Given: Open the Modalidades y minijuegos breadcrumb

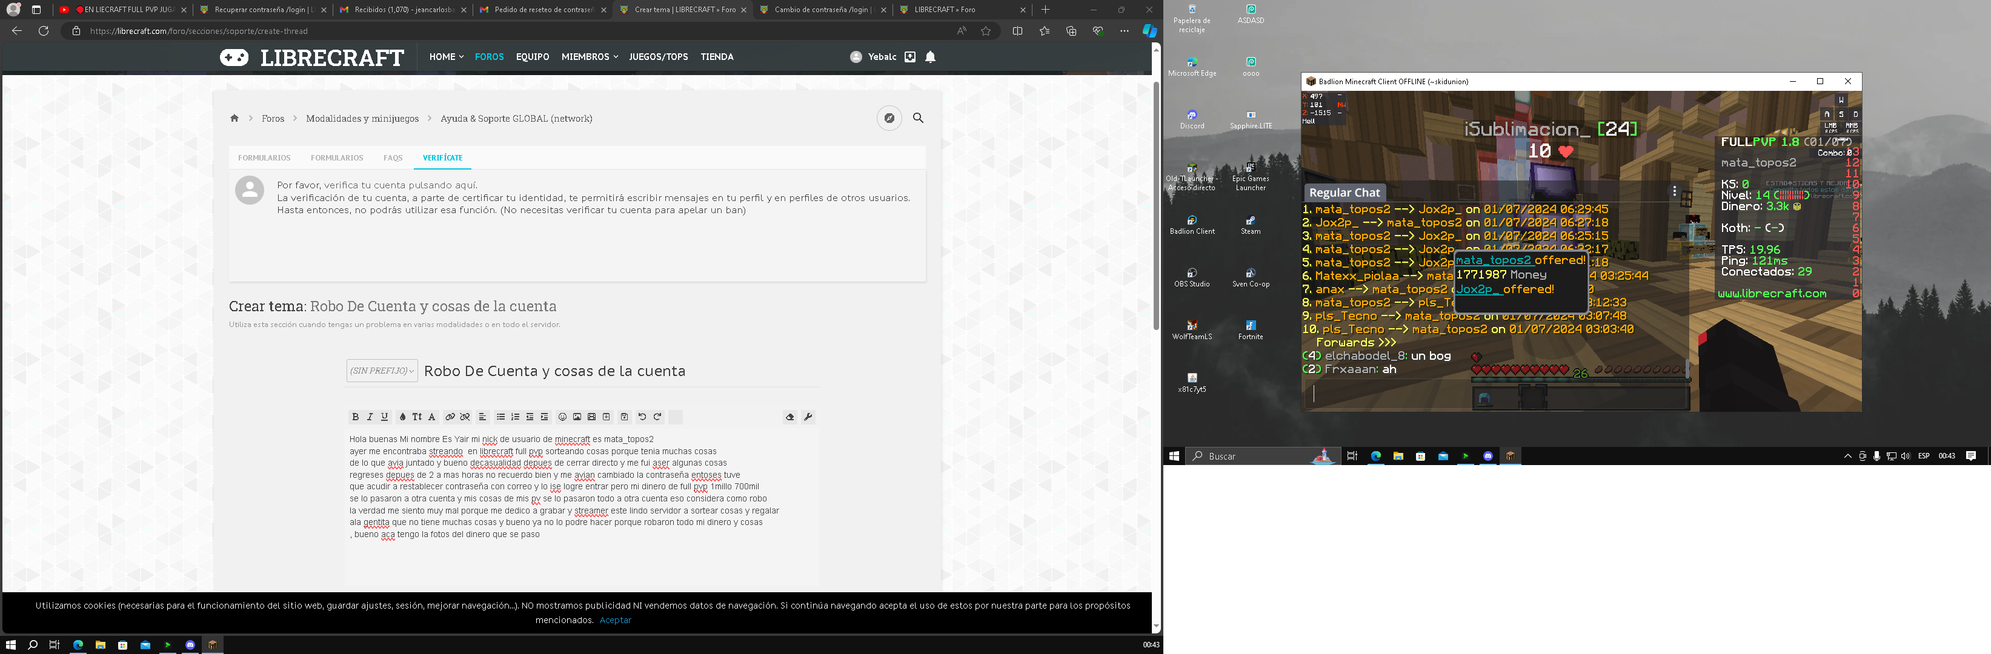Looking at the screenshot, I should pyautogui.click(x=362, y=119).
